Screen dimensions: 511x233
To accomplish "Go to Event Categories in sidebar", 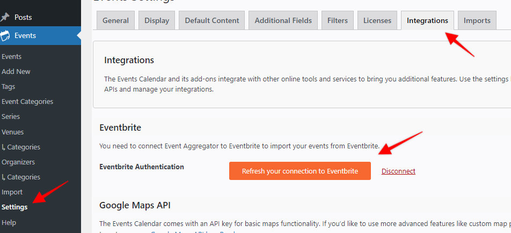I will 27,101.
